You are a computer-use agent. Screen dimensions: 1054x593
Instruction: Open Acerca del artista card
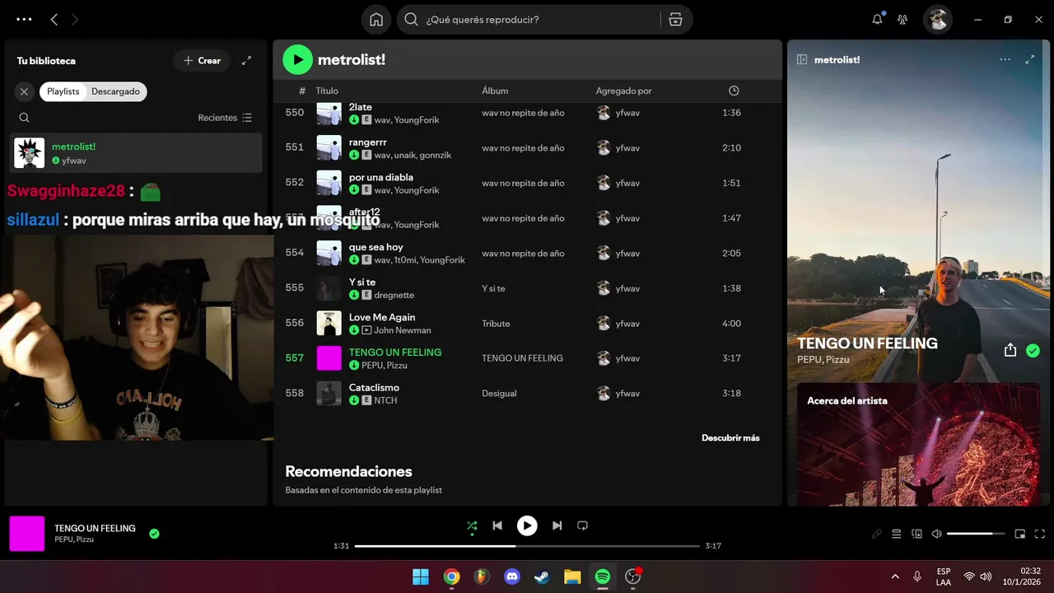click(x=918, y=445)
